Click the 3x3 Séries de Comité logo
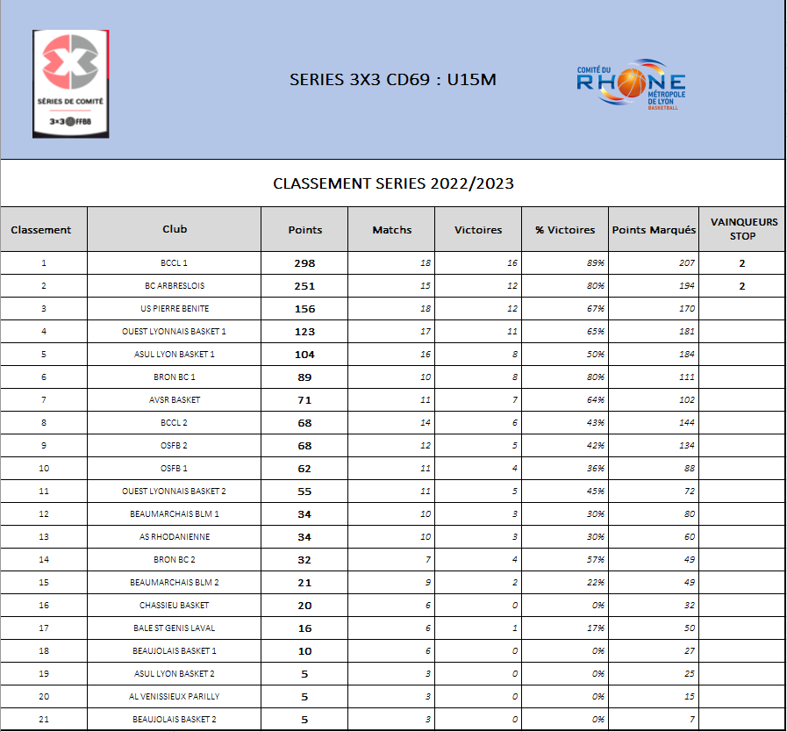787x732 pixels. pos(71,84)
